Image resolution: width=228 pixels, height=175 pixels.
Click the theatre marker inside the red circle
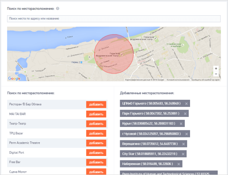click(x=122, y=55)
